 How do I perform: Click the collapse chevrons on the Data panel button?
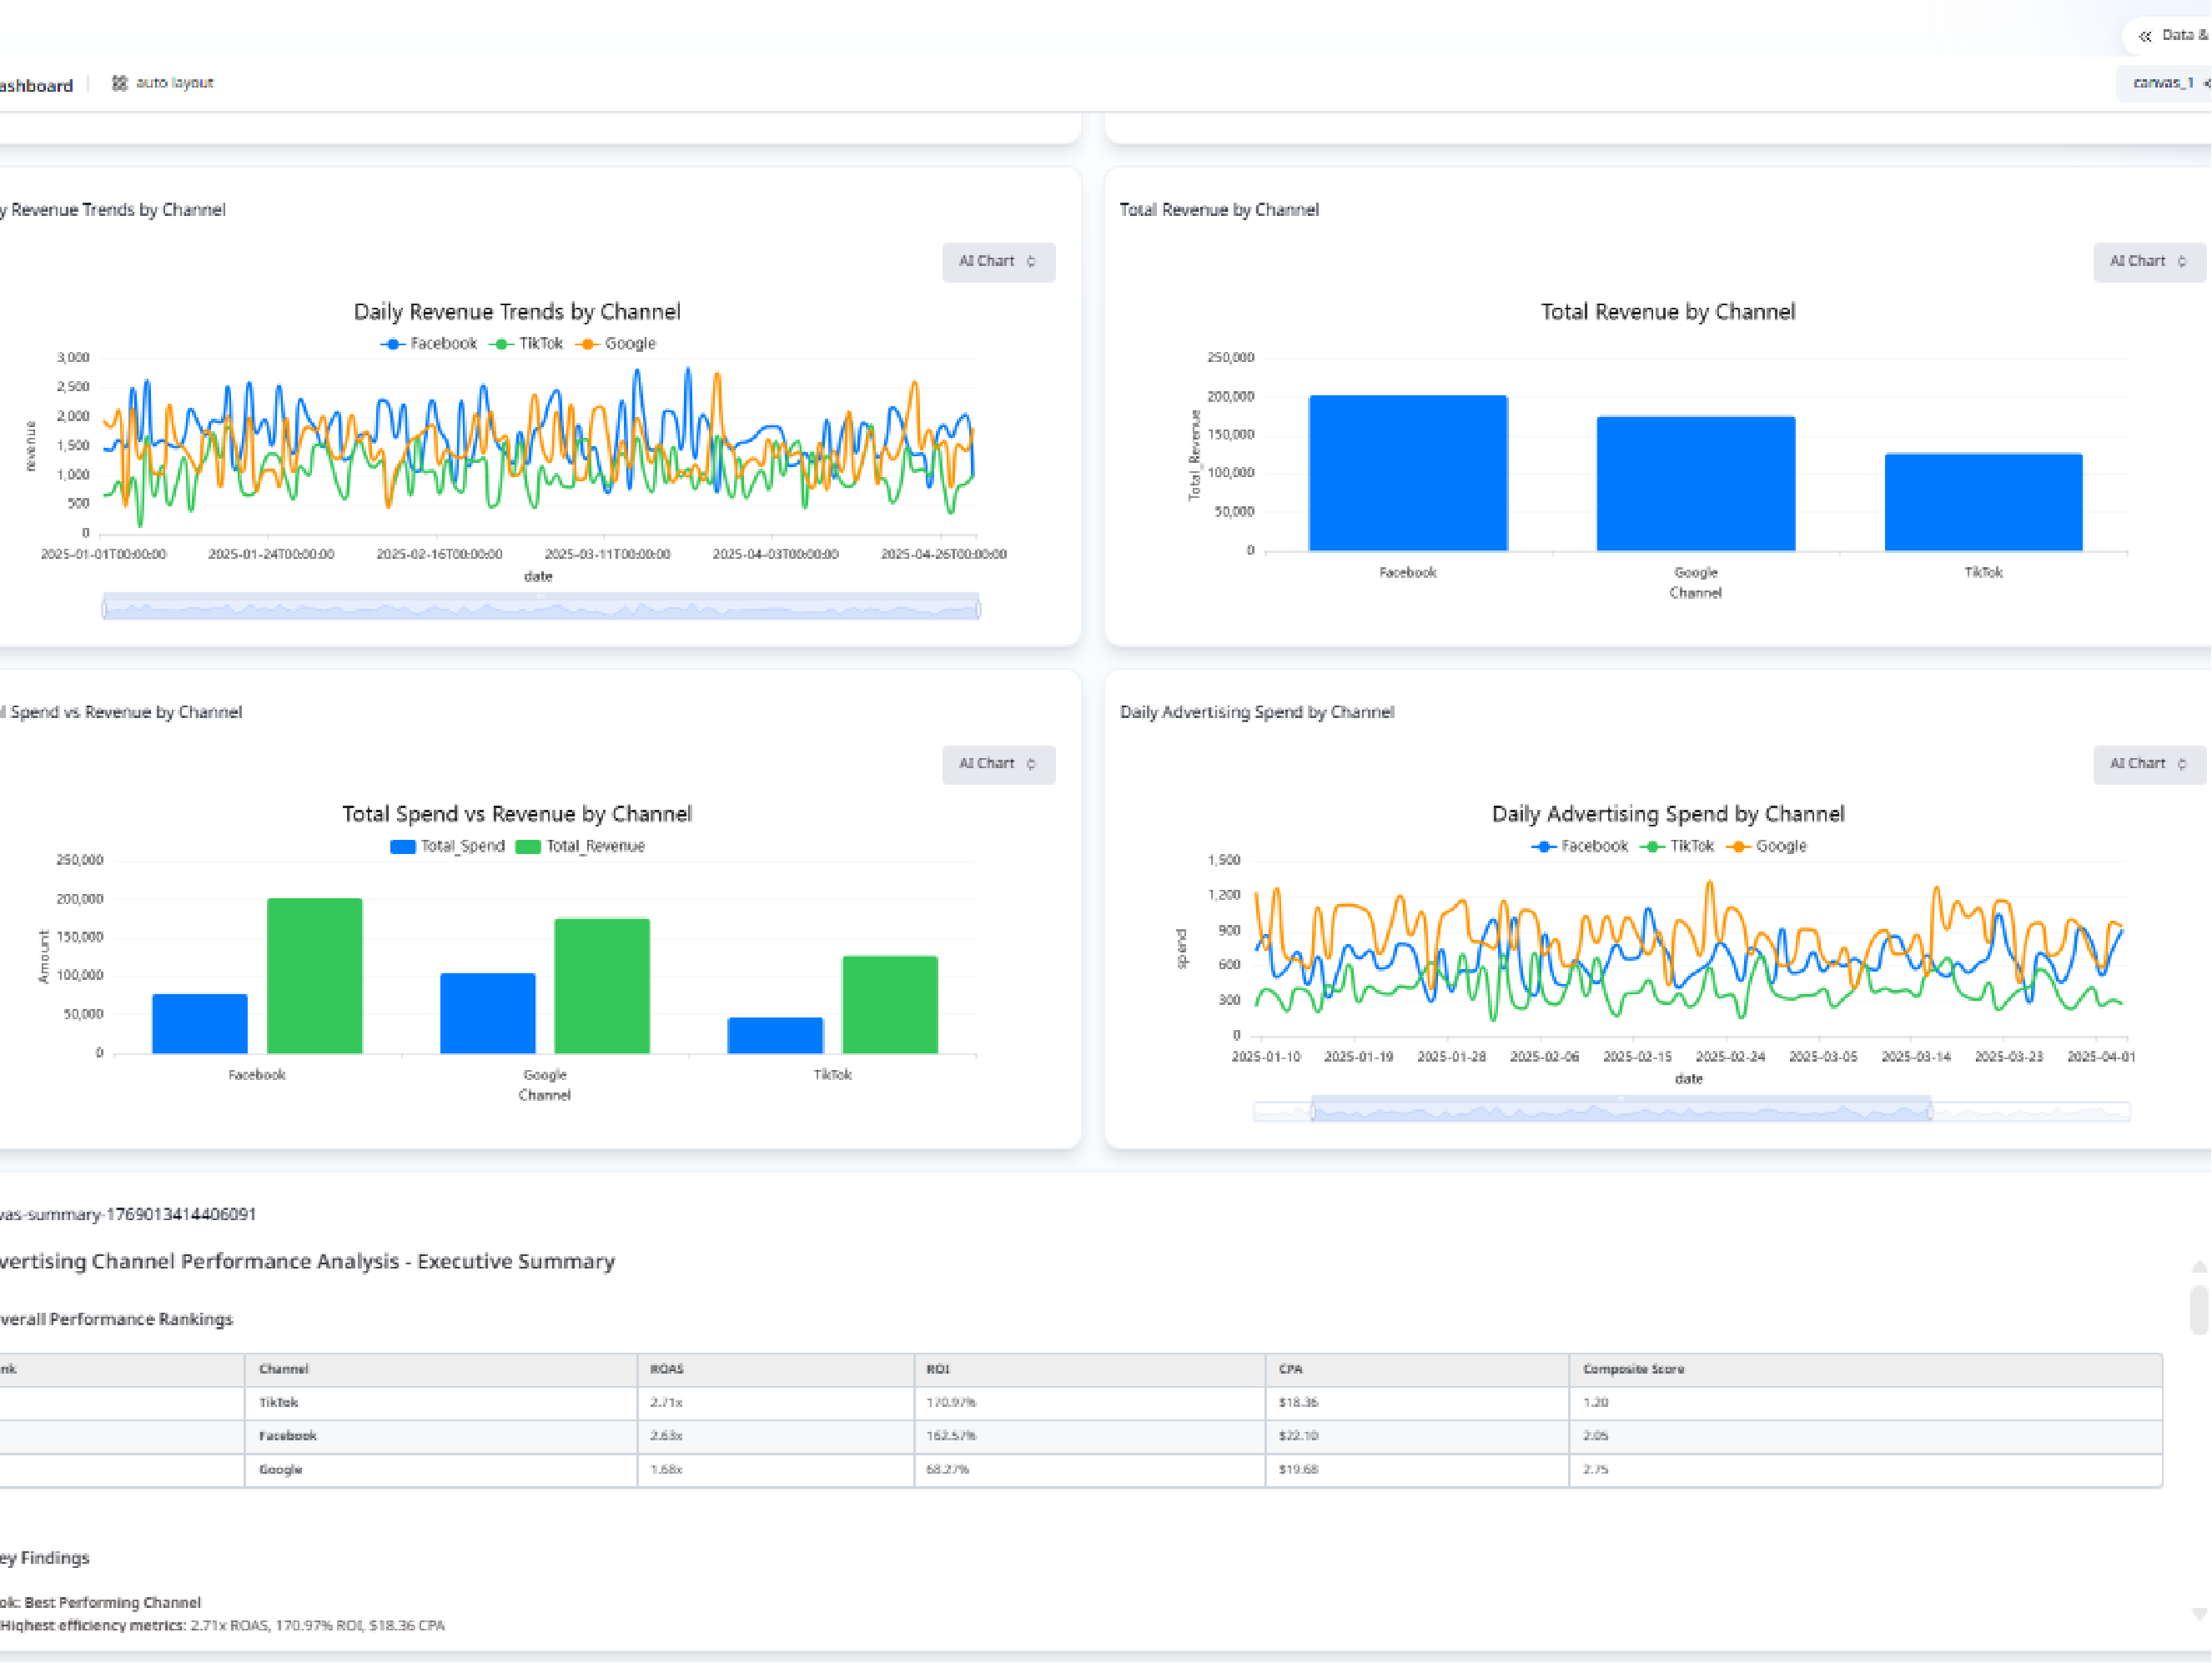(2145, 35)
